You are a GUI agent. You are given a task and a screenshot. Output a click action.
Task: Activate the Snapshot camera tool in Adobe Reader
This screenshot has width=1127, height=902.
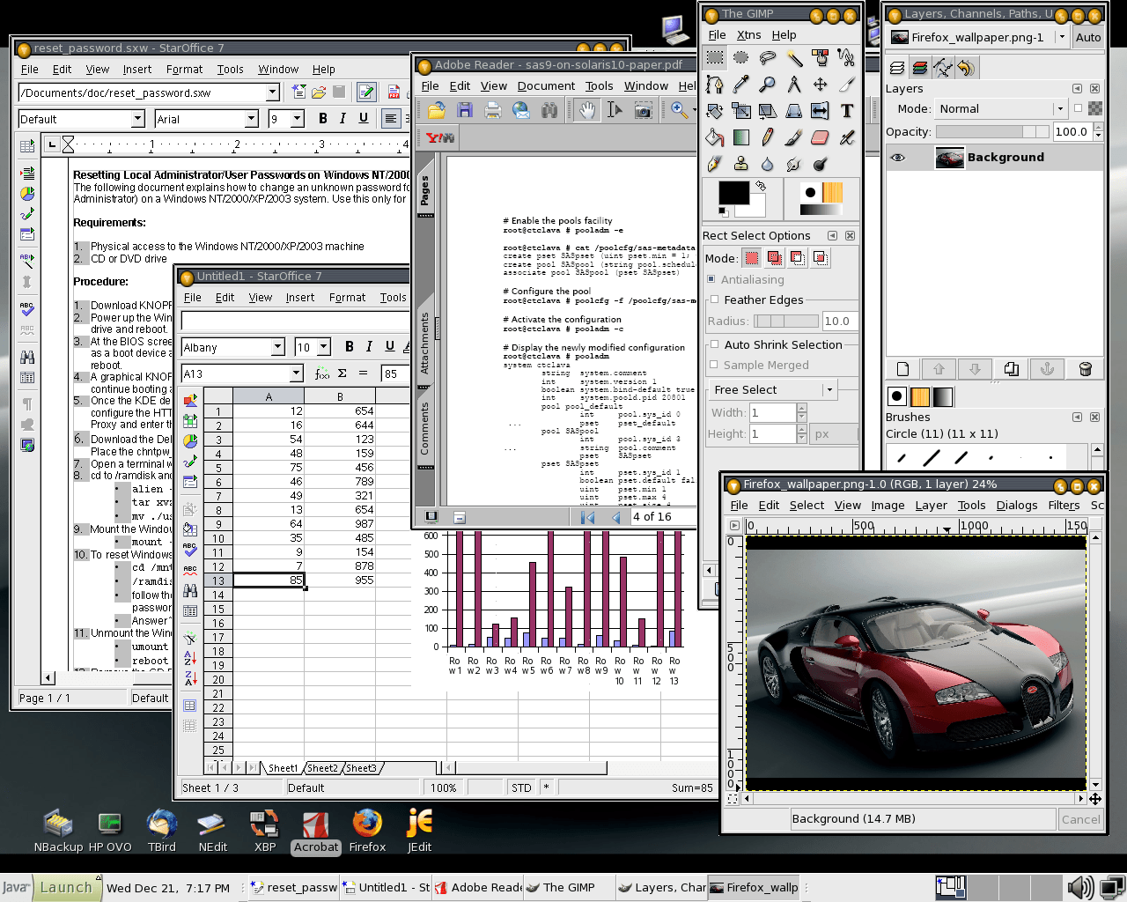pyautogui.click(x=644, y=110)
